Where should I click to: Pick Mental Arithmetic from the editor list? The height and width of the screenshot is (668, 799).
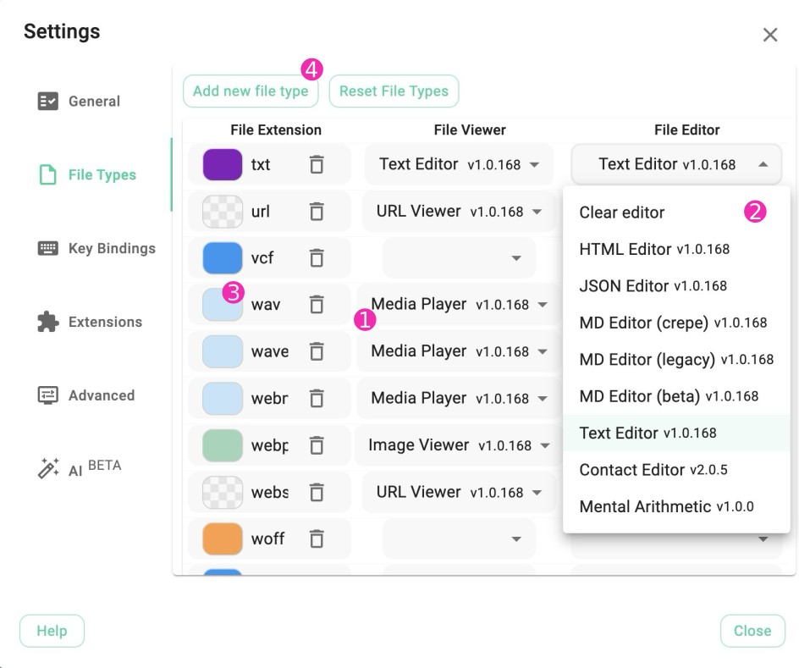tap(666, 507)
